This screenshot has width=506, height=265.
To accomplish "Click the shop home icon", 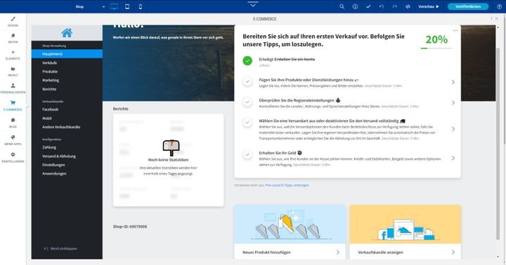I will pyautogui.click(x=67, y=32).
